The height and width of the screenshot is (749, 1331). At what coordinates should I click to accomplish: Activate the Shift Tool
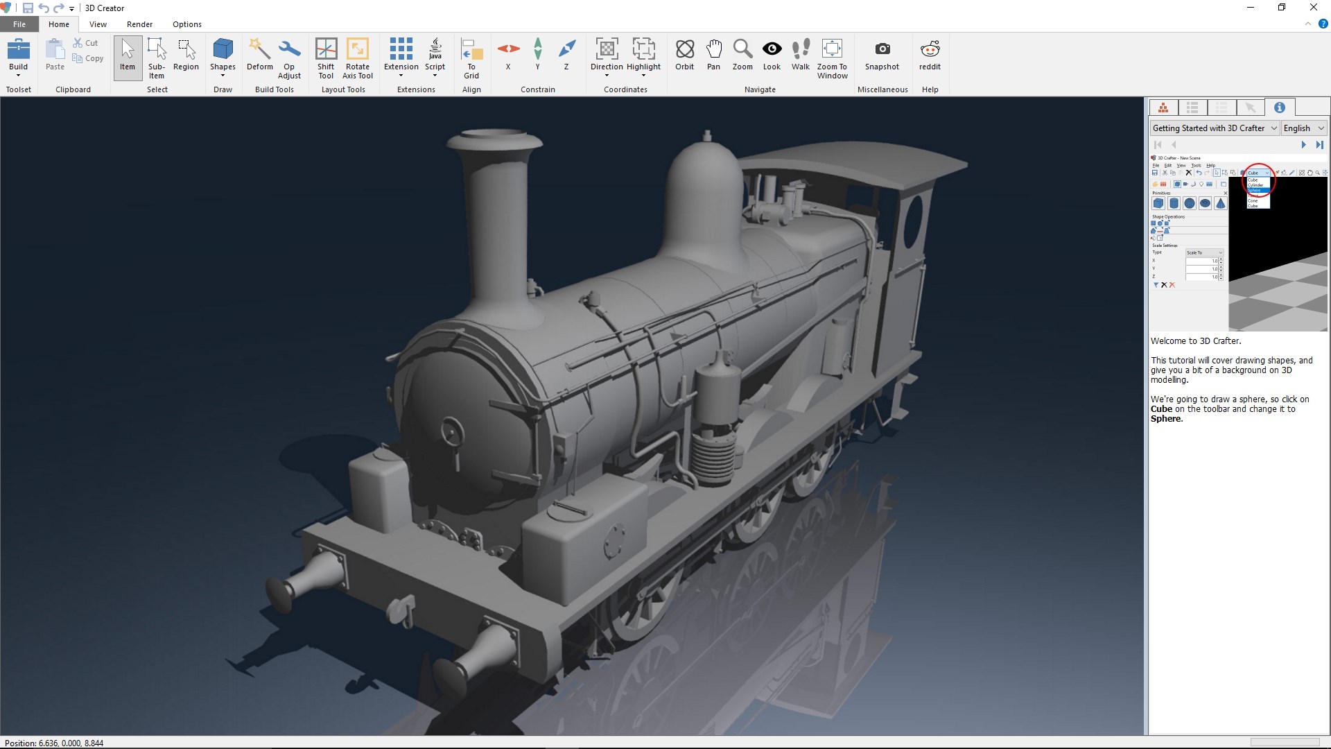tap(326, 58)
